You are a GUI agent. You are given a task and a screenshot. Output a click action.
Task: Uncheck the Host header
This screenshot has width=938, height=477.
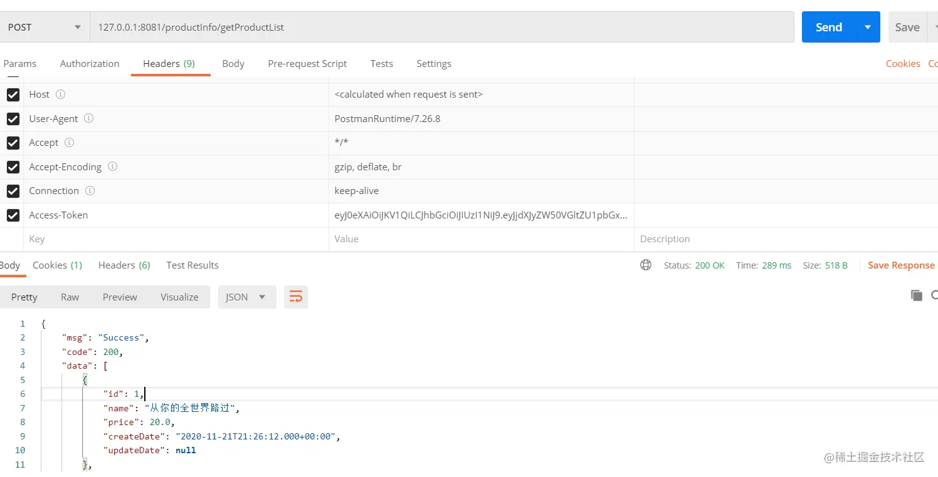(13, 95)
